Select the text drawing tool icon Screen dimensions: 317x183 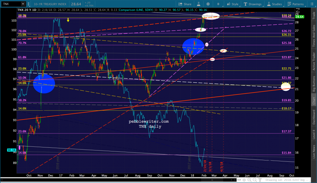click(x=260, y=180)
